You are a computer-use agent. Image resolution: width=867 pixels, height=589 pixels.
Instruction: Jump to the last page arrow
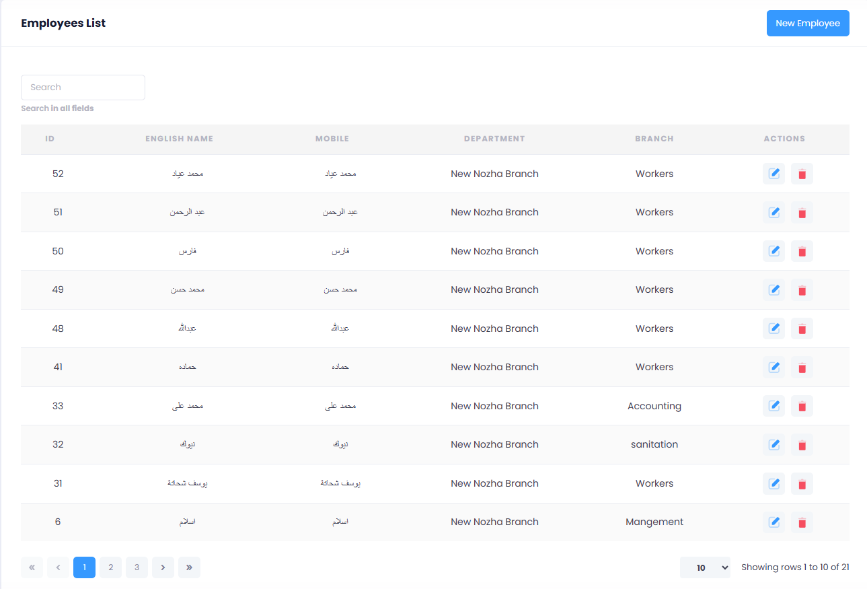point(189,567)
